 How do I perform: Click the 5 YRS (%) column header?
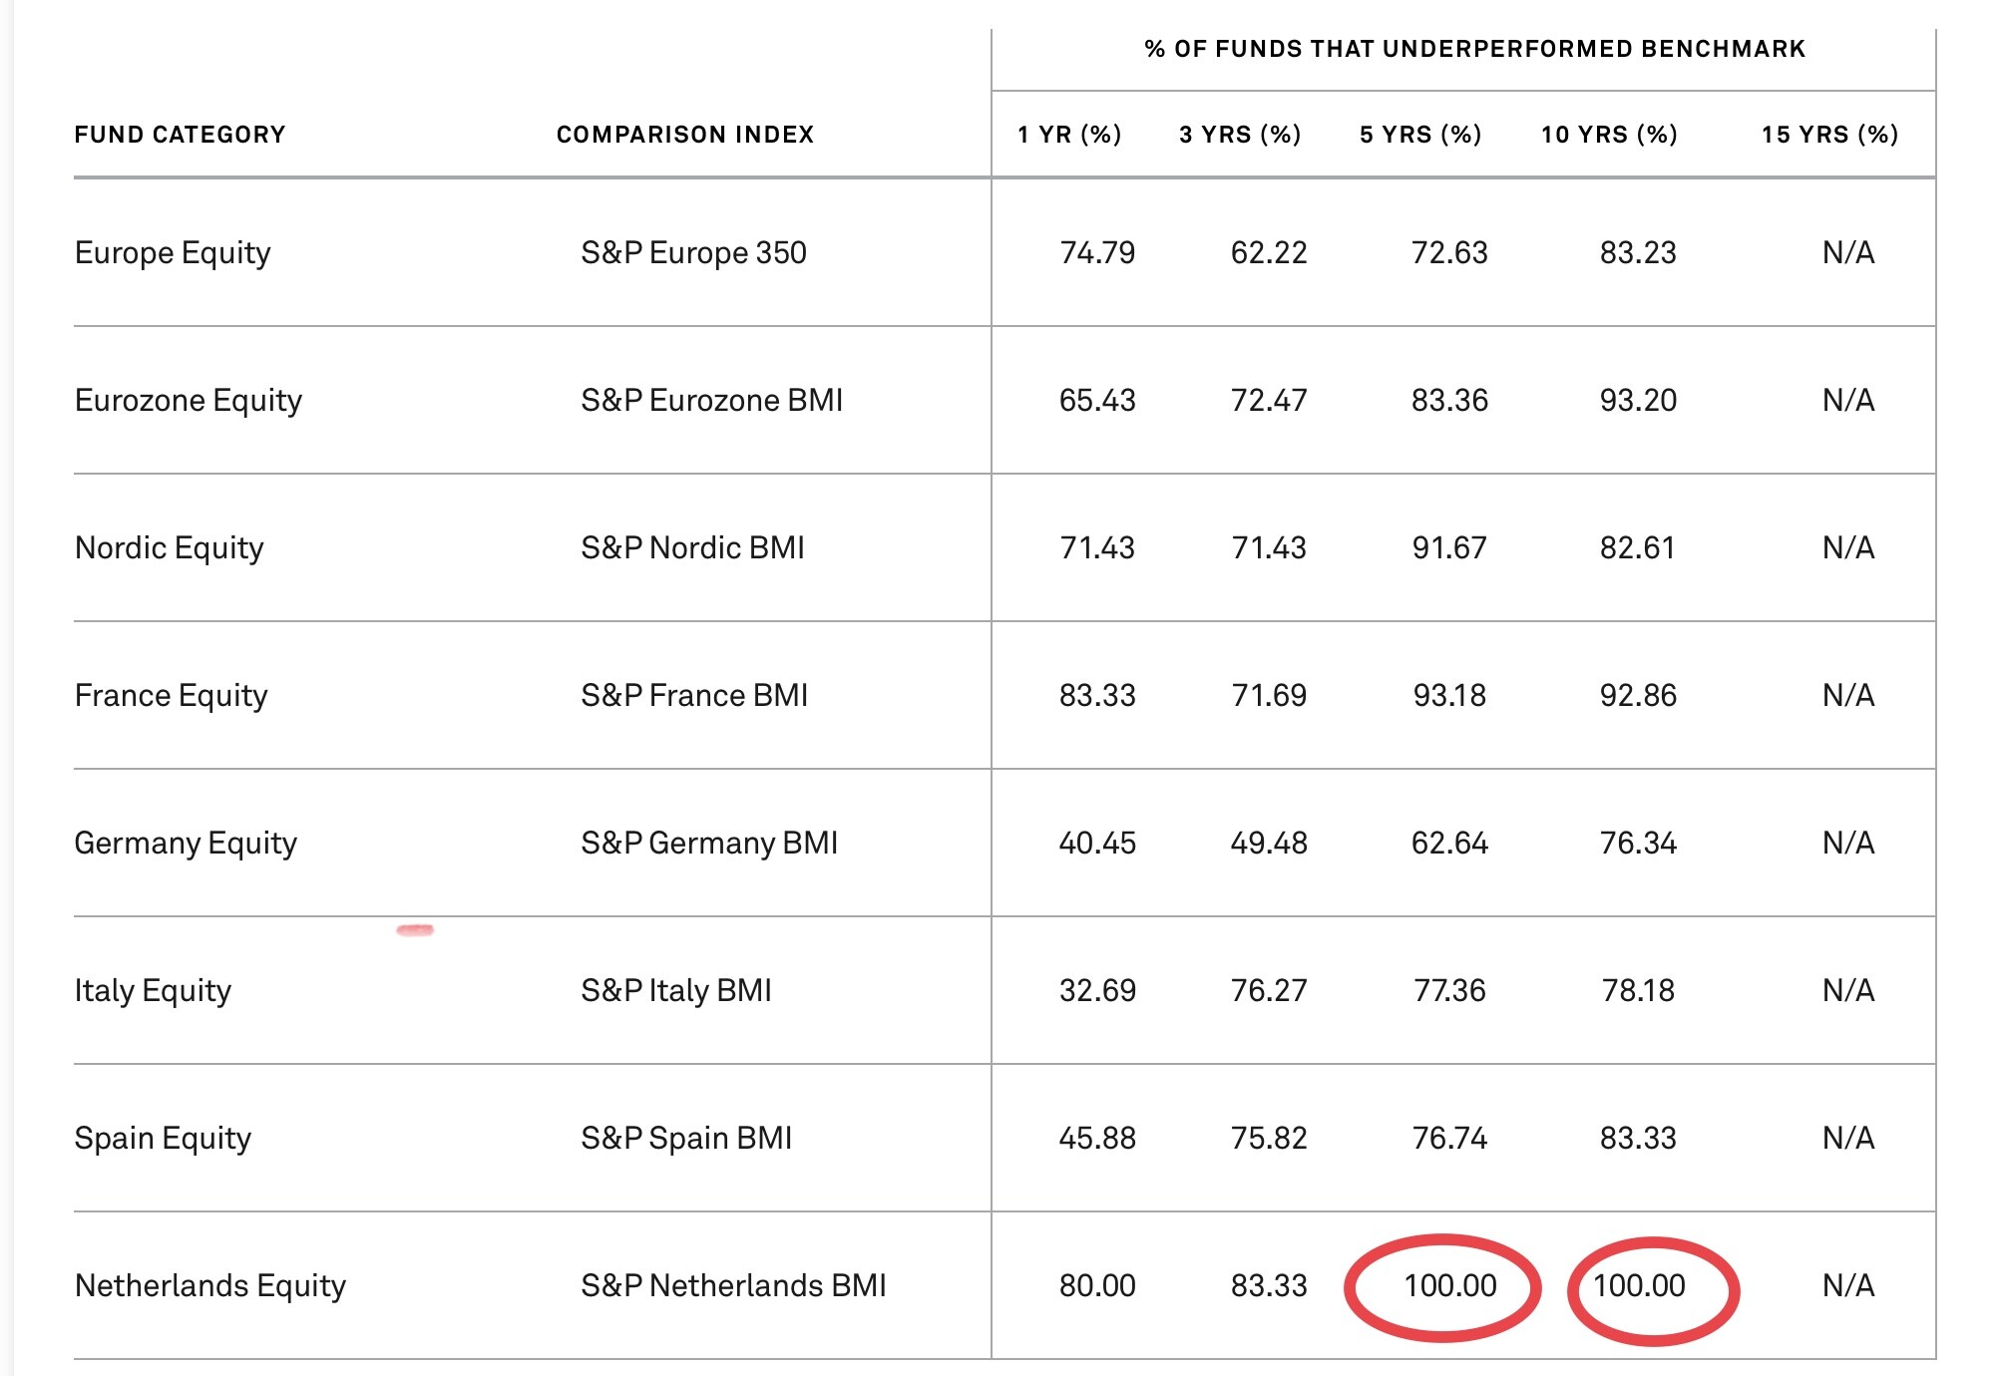pyautogui.click(x=1420, y=135)
